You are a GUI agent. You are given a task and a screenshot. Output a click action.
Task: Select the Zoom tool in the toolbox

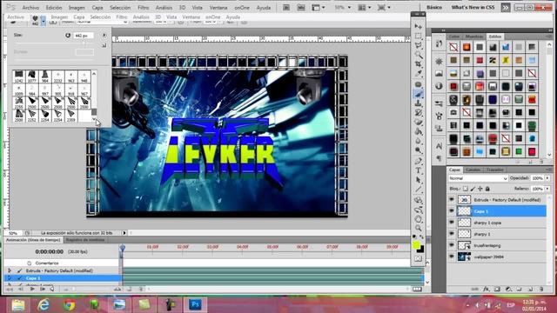click(419, 229)
